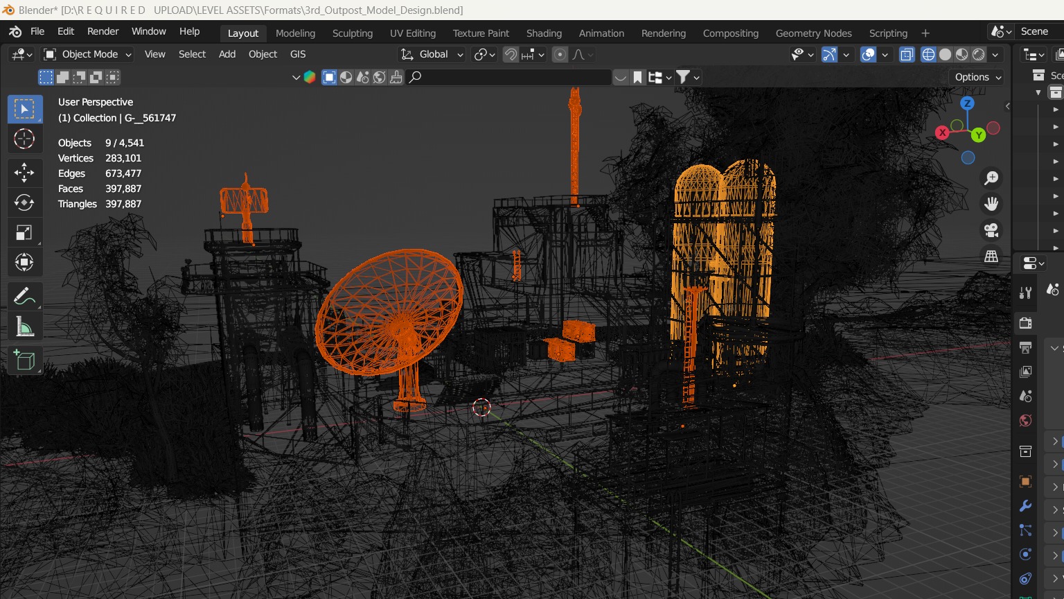Screen dimensions: 1064x599
Task: Switch to solid viewport shading
Action: [x=945, y=54]
